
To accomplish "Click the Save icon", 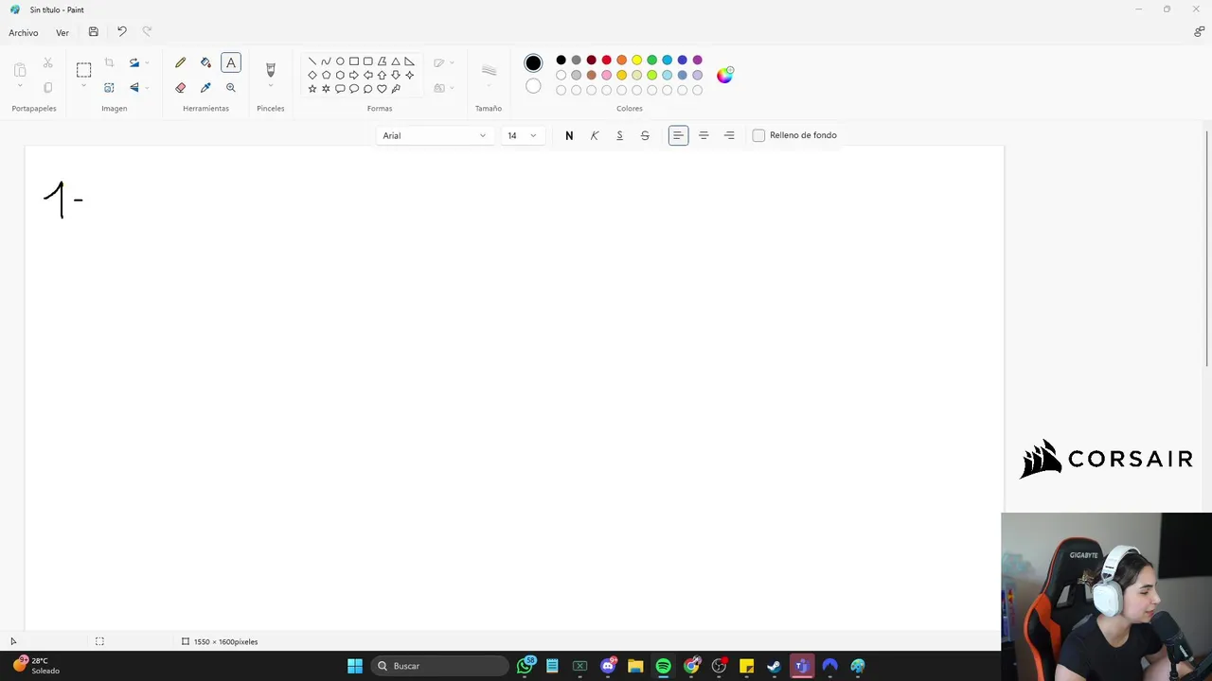I will point(93,32).
